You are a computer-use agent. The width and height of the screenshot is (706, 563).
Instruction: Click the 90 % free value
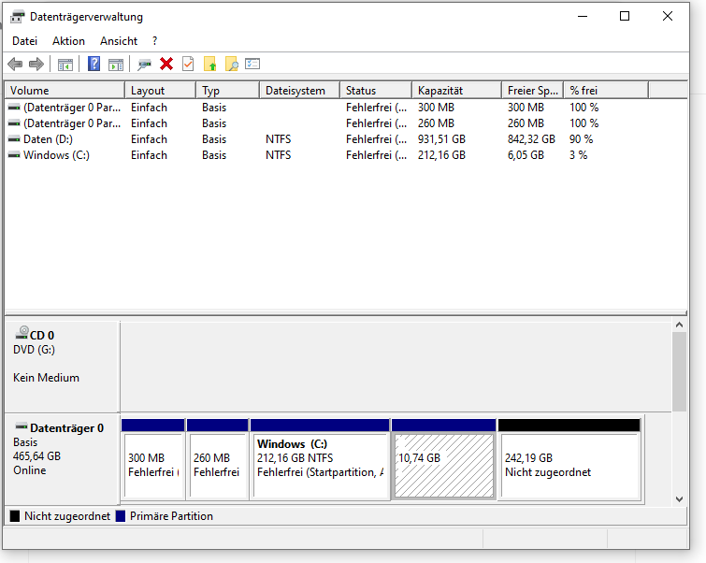click(x=581, y=139)
